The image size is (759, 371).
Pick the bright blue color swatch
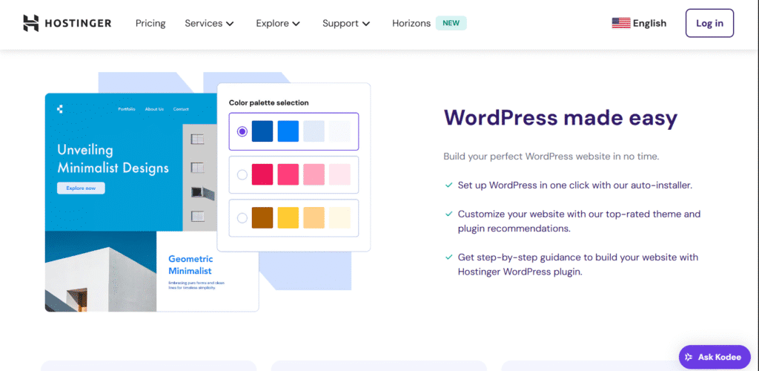(288, 131)
